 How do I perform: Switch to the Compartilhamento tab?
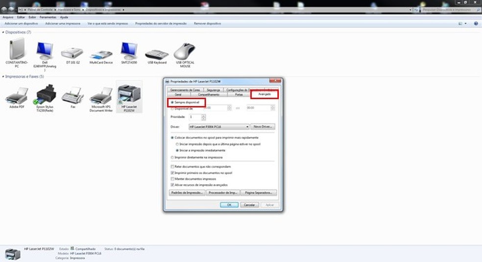208,95
